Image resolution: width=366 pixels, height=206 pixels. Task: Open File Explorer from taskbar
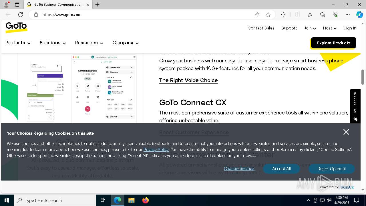coord(131,200)
